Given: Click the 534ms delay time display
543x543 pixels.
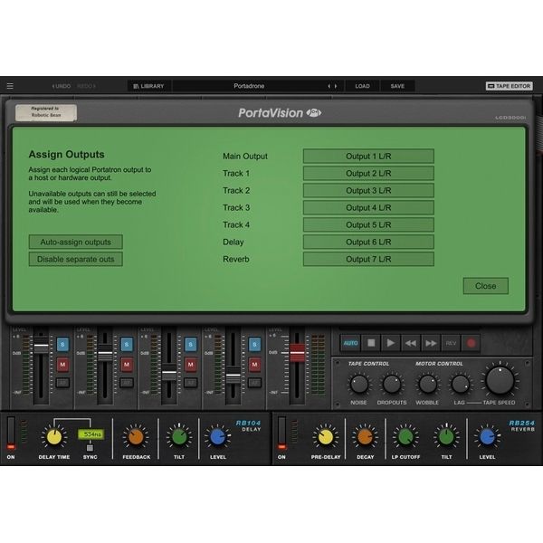Looking at the screenshot, I should point(91,433).
